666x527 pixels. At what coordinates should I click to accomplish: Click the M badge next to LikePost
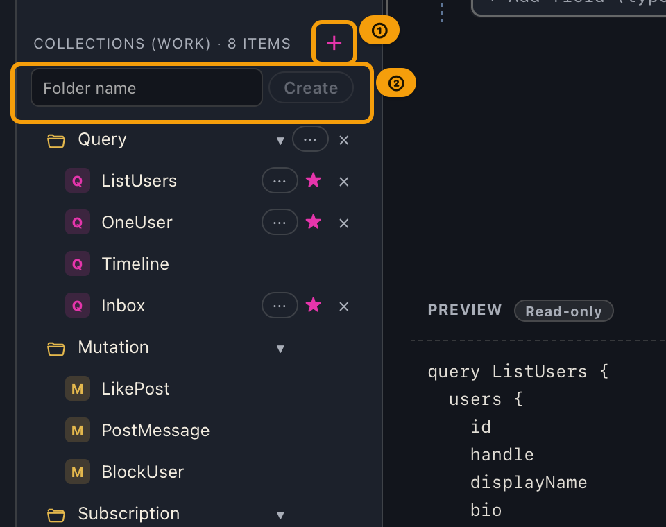77,389
